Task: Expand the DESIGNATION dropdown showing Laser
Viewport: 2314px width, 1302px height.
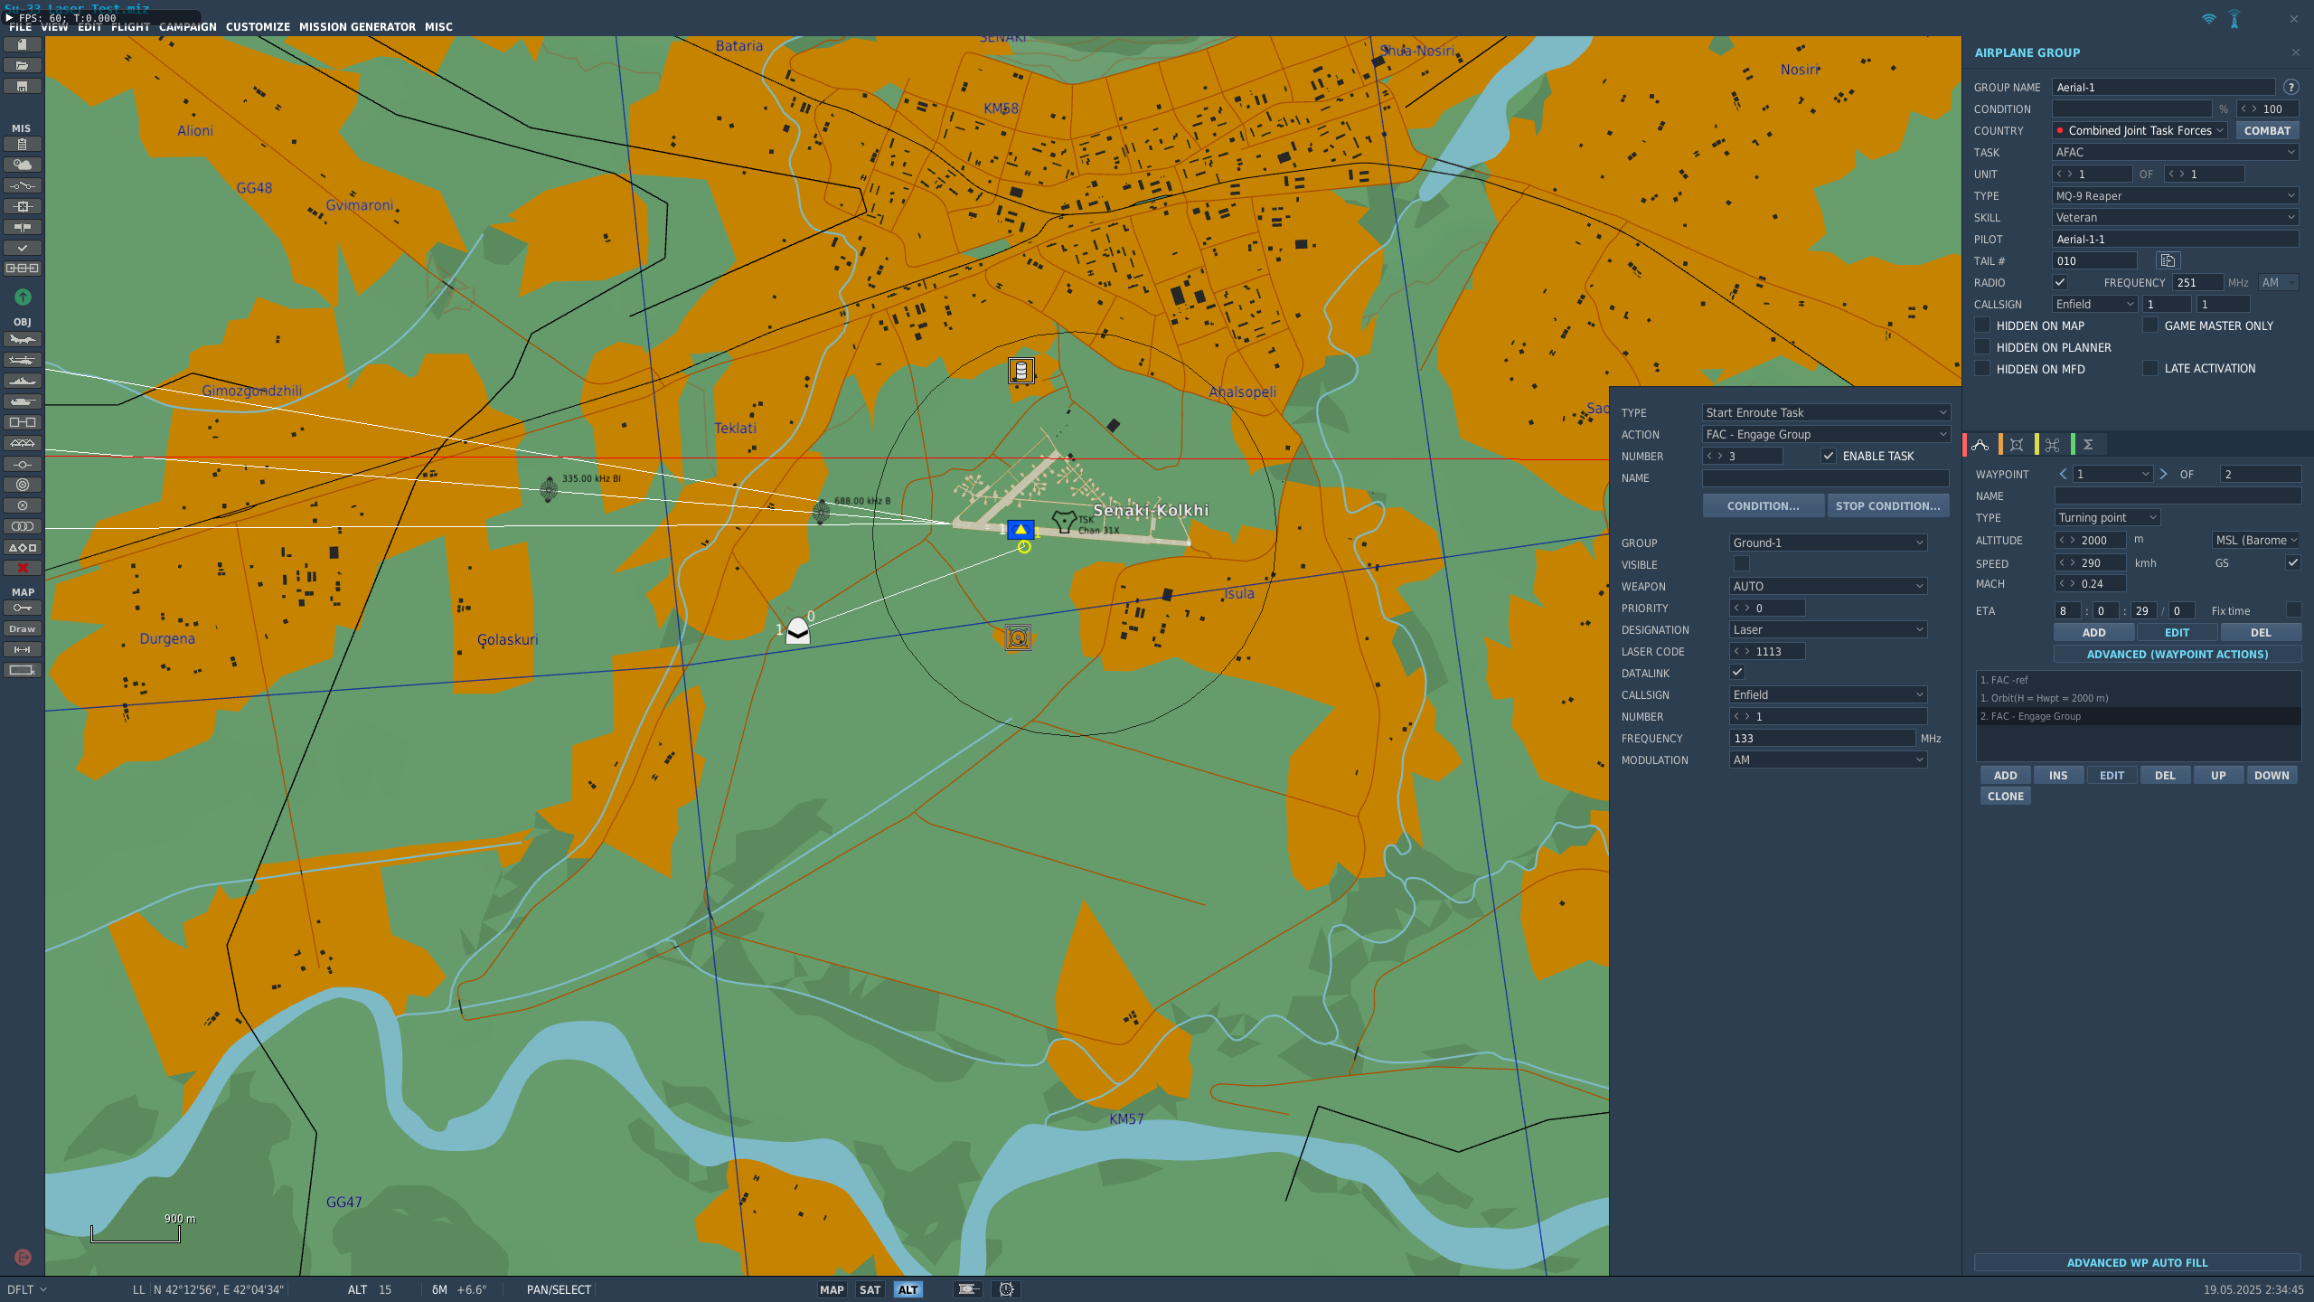Action: point(1828,629)
